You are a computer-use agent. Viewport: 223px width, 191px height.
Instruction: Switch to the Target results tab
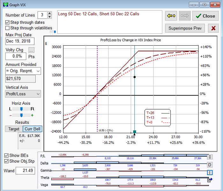click(14, 129)
